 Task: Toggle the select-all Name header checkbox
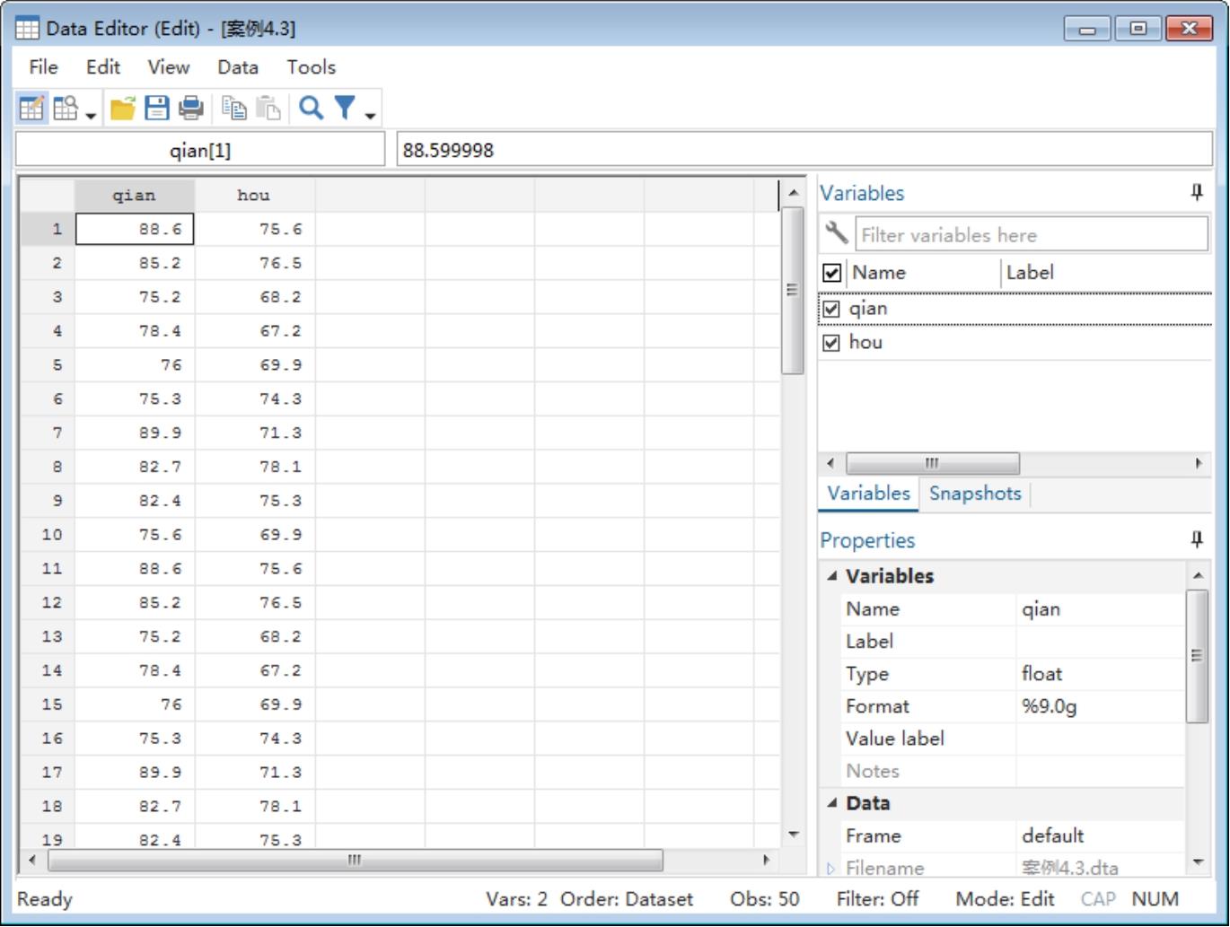coord(832,273)
